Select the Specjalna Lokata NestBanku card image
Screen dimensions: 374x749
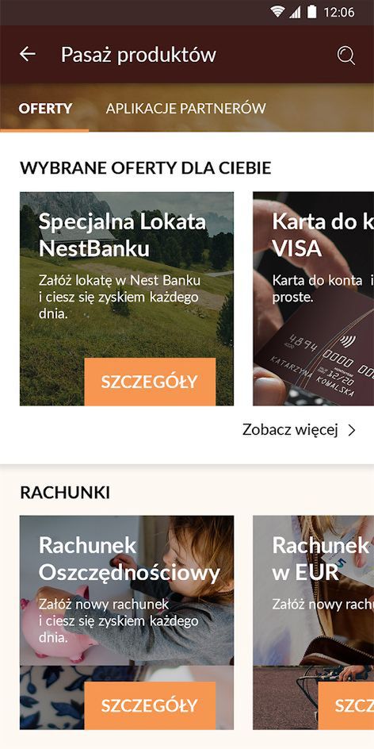pyautogui.click(x=127, y=299)
